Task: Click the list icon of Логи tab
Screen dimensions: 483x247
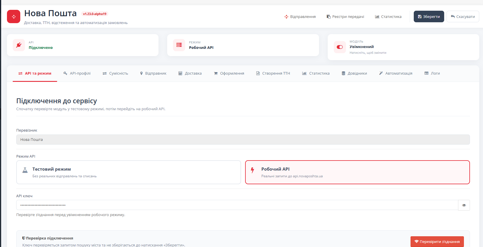Action: click(427, 73)
